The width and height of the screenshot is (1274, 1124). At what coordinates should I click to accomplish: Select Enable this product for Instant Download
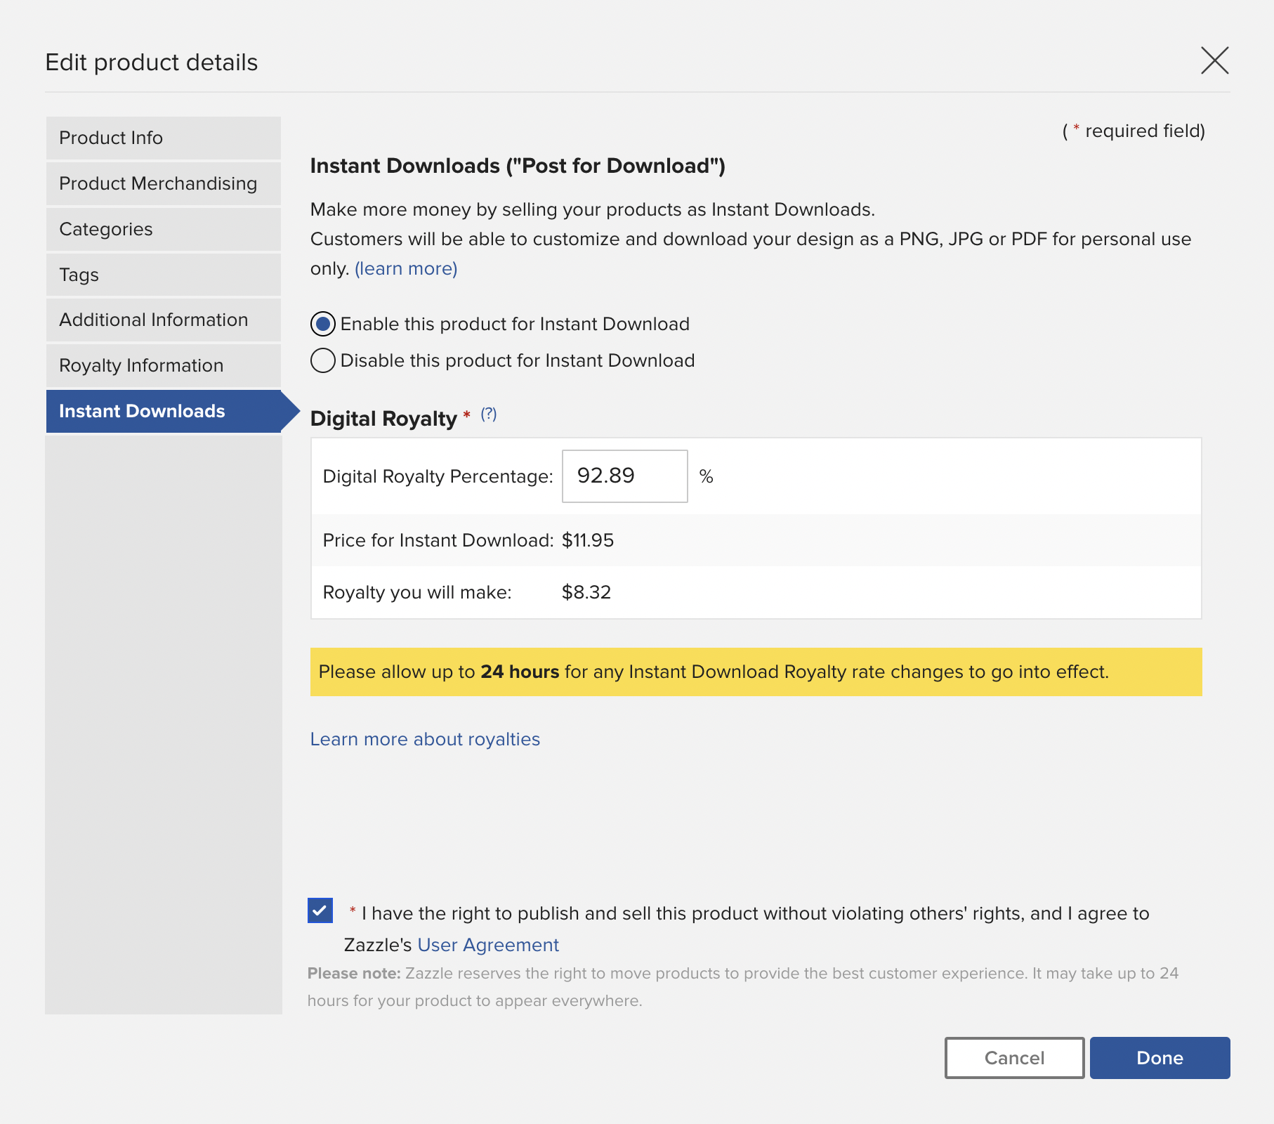click(323, 324)
